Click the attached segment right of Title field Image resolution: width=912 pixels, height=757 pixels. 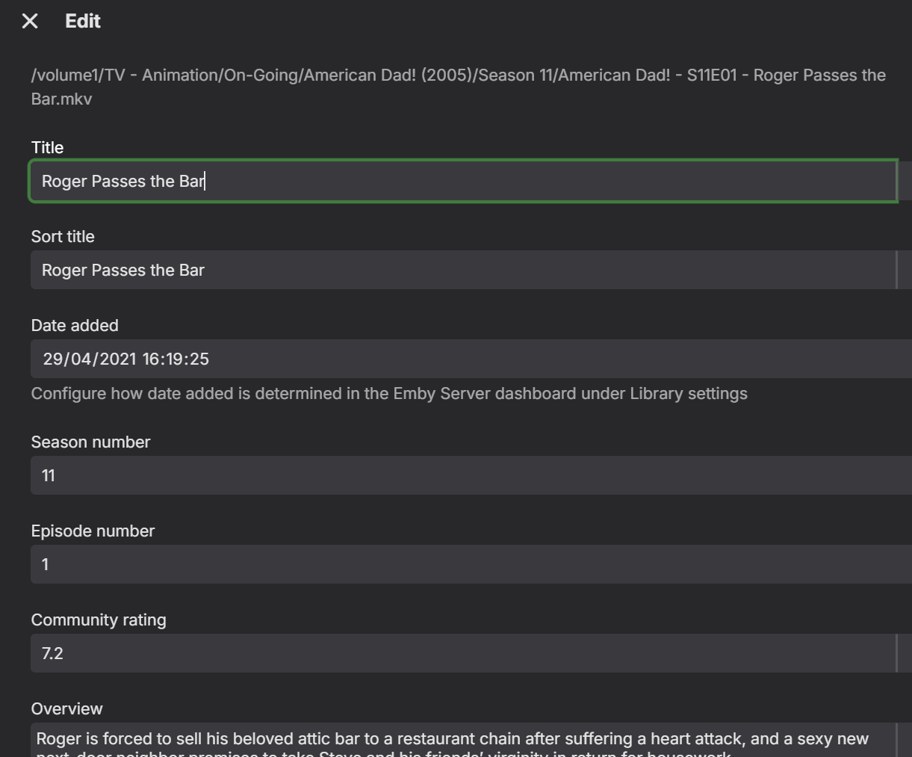click(x=905, y=181)
